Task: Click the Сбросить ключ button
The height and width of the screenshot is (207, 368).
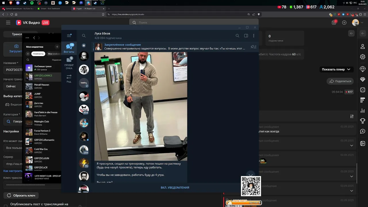Action: 21,195
